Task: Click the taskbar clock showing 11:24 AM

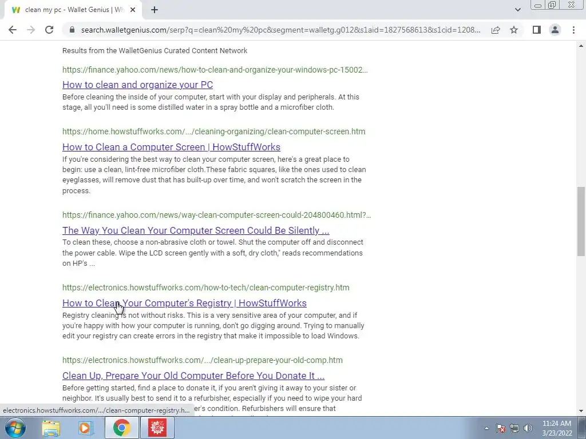Action: tap(557, 428)
